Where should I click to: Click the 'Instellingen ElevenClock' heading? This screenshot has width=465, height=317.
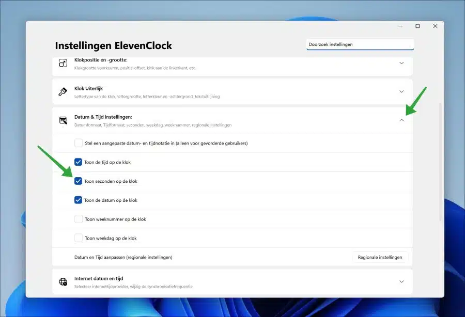click(114, 45)
